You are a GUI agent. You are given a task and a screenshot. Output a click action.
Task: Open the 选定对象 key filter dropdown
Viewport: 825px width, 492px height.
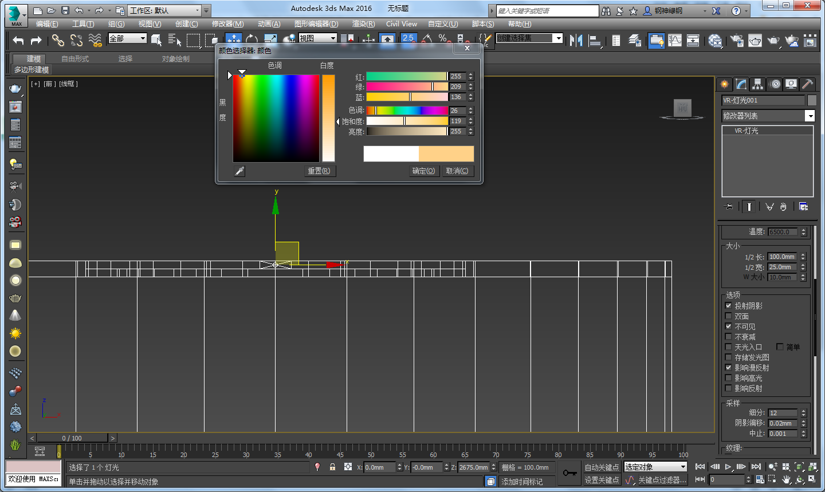655,467
